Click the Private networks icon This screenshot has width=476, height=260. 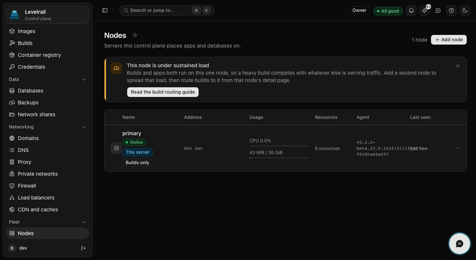[x=12, y=174]
